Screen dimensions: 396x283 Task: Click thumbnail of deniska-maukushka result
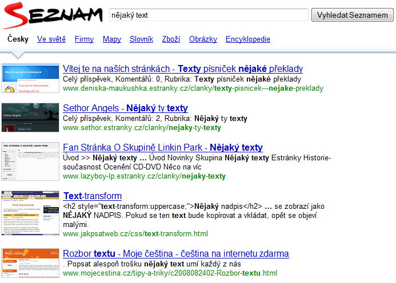(x=30, y=78)
